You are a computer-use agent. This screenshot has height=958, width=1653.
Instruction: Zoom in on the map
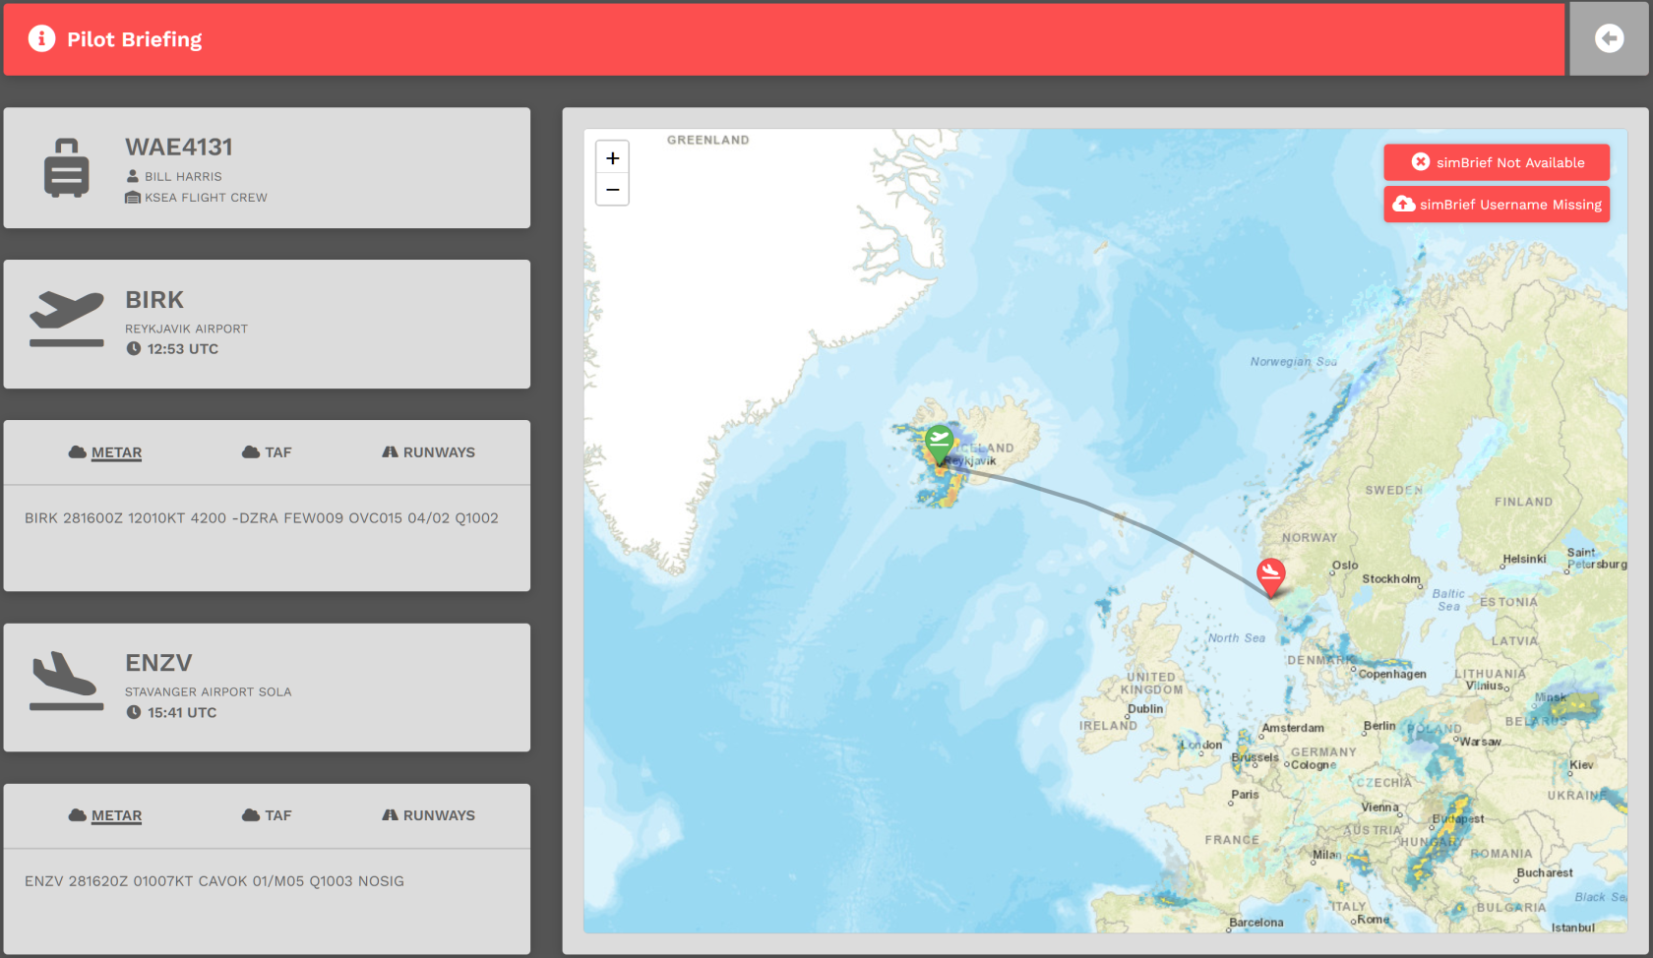click(x=612, y=157)
